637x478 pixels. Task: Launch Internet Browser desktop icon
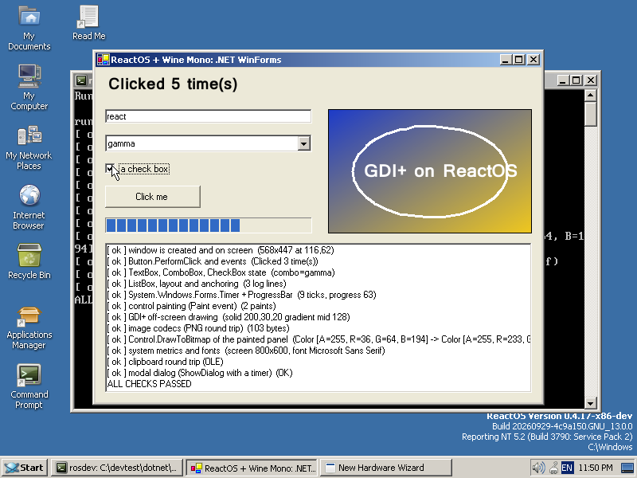pos(29,207)
